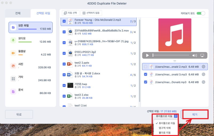Locate onald 3.mp3 with magnifier icon
Viewport: 214px width, 136px height.
click(x=204, y=74)
